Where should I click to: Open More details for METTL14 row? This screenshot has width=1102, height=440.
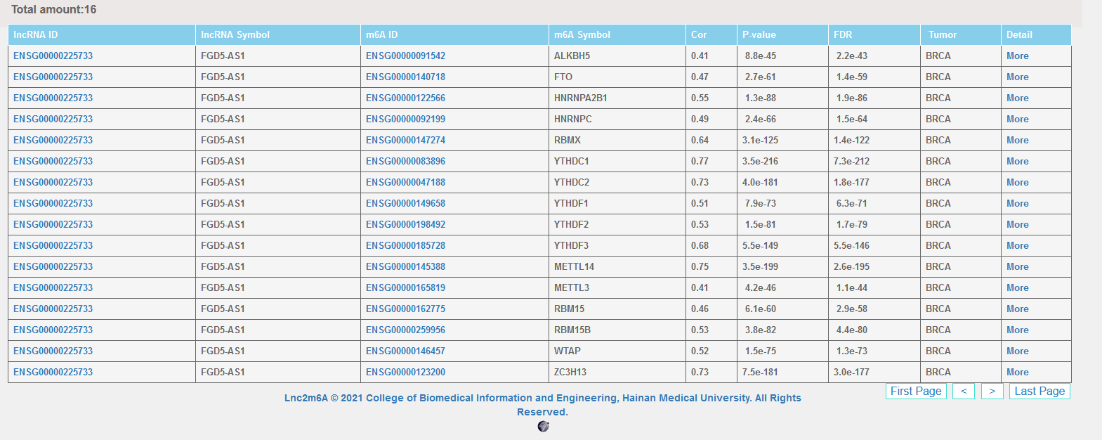(1017, 266)
